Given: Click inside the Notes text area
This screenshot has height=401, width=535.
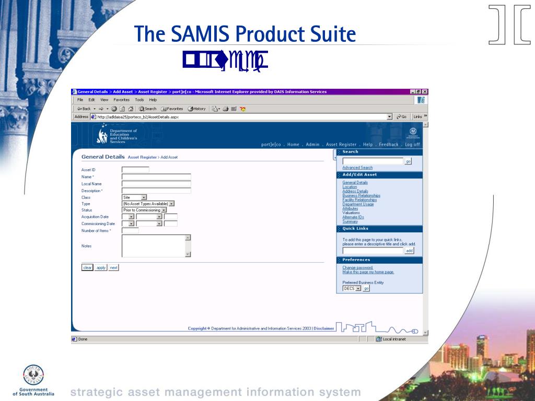Looking at the screenshot, I should [154, 246].
